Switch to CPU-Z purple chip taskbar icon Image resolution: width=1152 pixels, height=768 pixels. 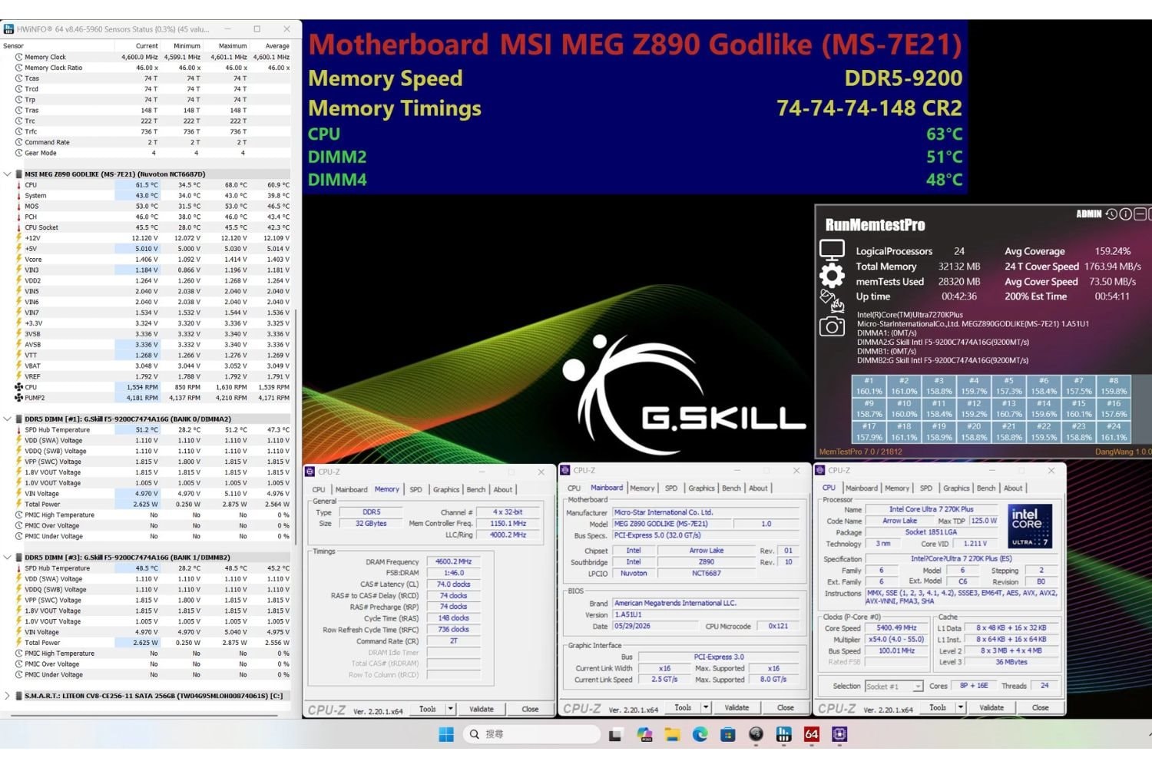[839, 734]
